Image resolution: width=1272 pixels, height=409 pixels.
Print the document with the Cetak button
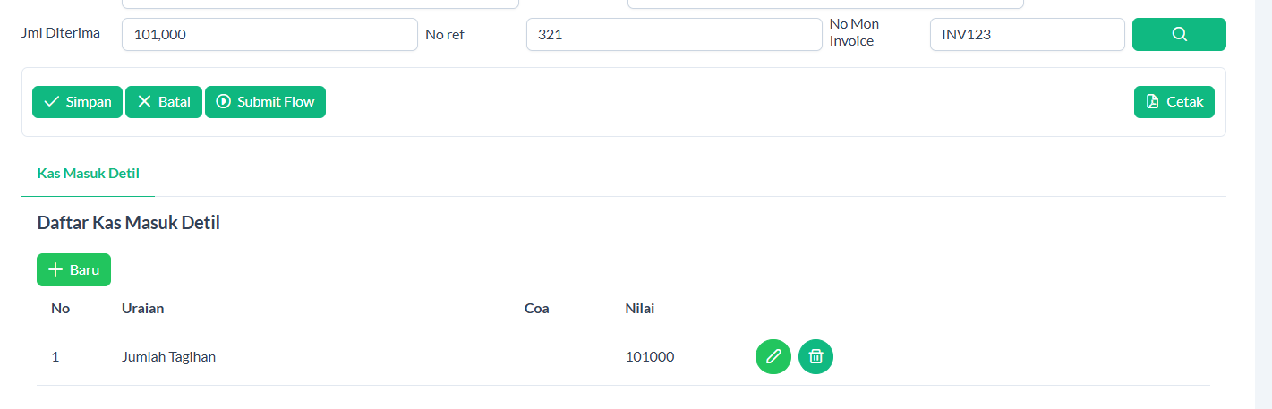point(1174,102)
